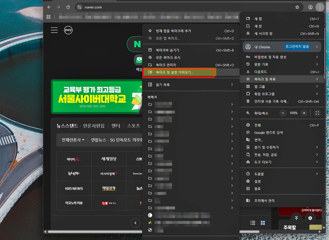Open 세계일보 press tile
This screenshot has width=329, height=240.
coord(109,159)
